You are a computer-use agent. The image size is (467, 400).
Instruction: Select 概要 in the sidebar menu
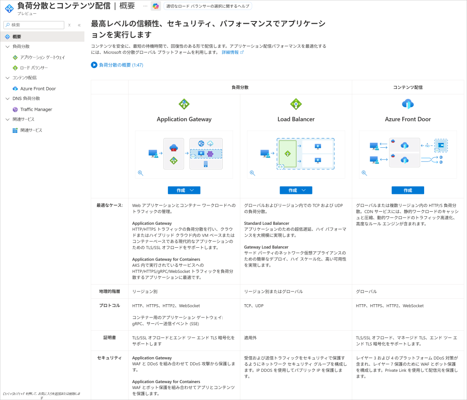point(17,36)
